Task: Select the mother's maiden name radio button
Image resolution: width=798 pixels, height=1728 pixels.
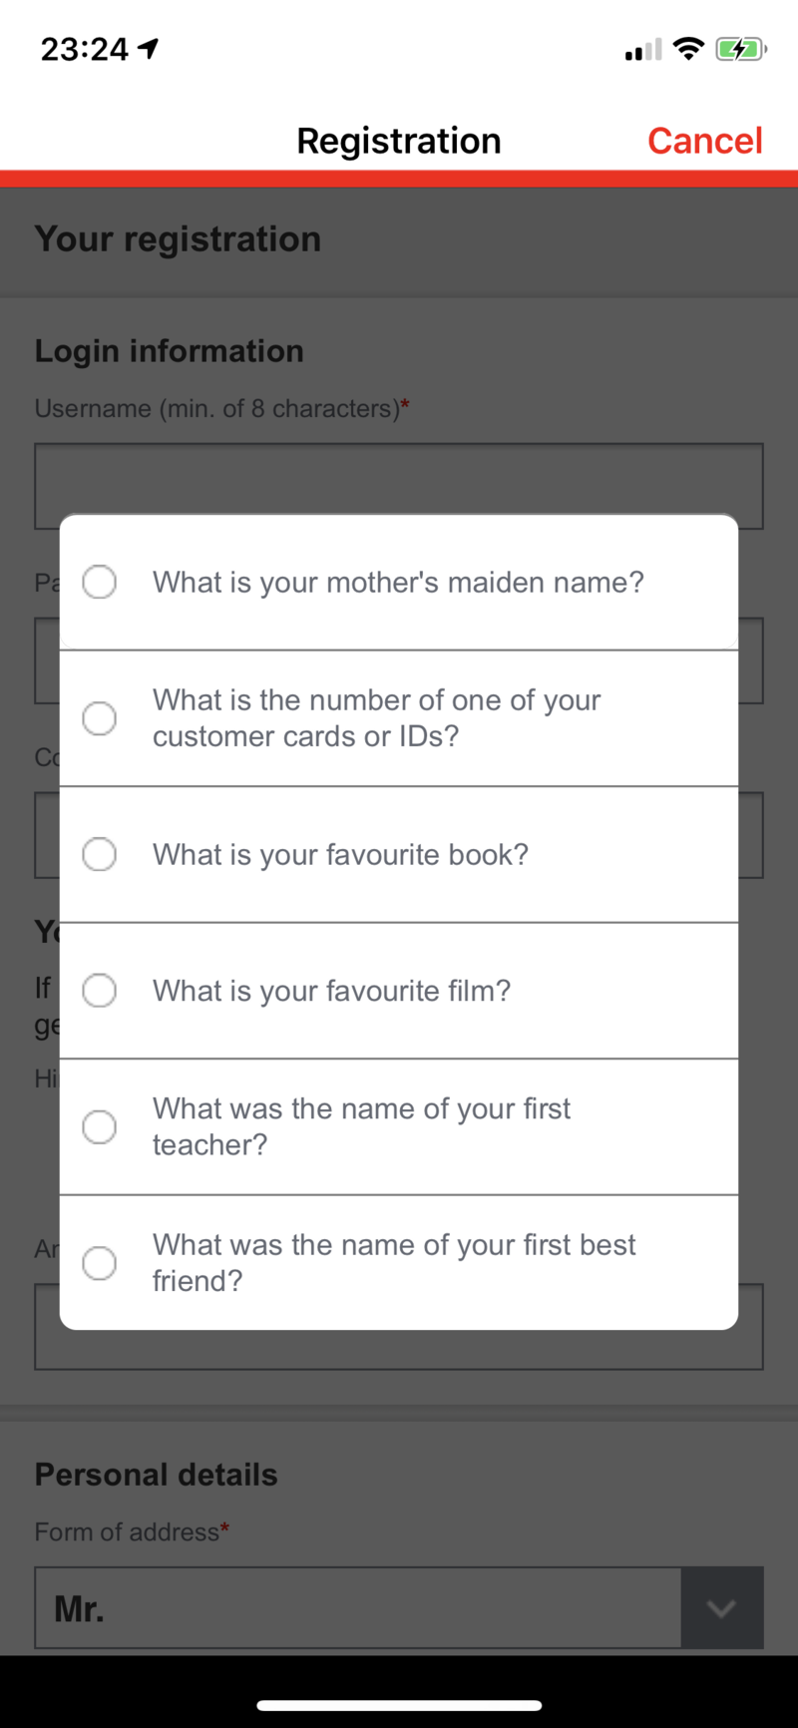Action: [99, 582]
